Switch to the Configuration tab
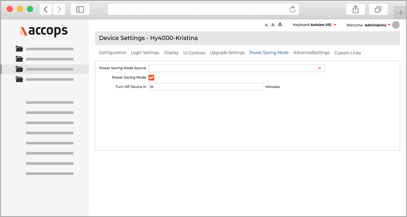 pyautogui.click(x=112, y=52)
